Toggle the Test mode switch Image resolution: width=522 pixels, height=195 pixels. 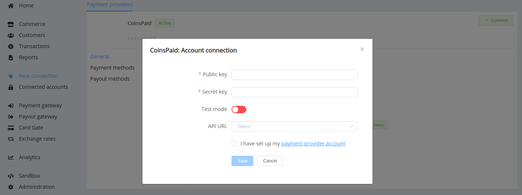point(239,110)
